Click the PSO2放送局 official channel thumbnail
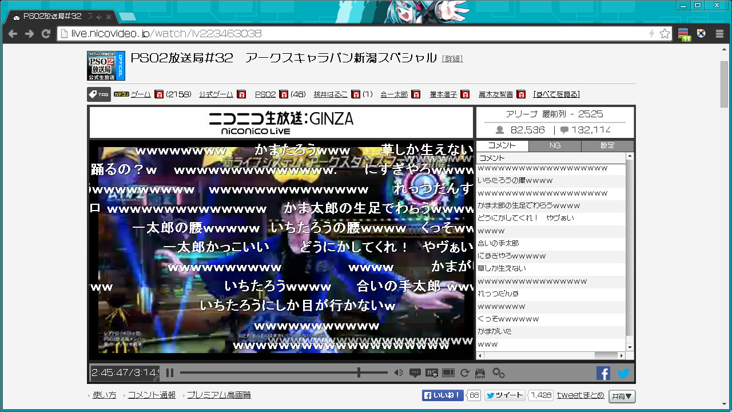732x412 pixels. pyautogui.click(x=106, y=66)
